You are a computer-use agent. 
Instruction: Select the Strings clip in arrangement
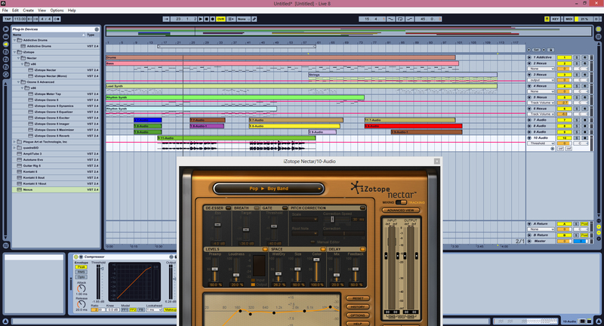coord(402,75)
